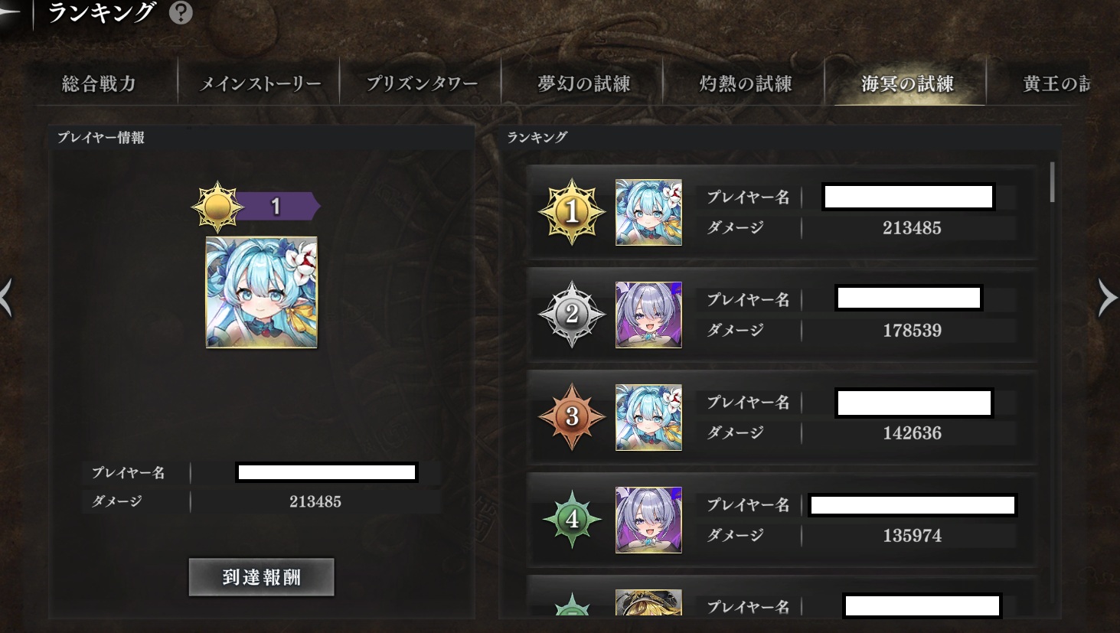This screenshot has width=1120, height=633.
Task: Switch to the 夢幻の試練 tab
Action: point(583,83)
